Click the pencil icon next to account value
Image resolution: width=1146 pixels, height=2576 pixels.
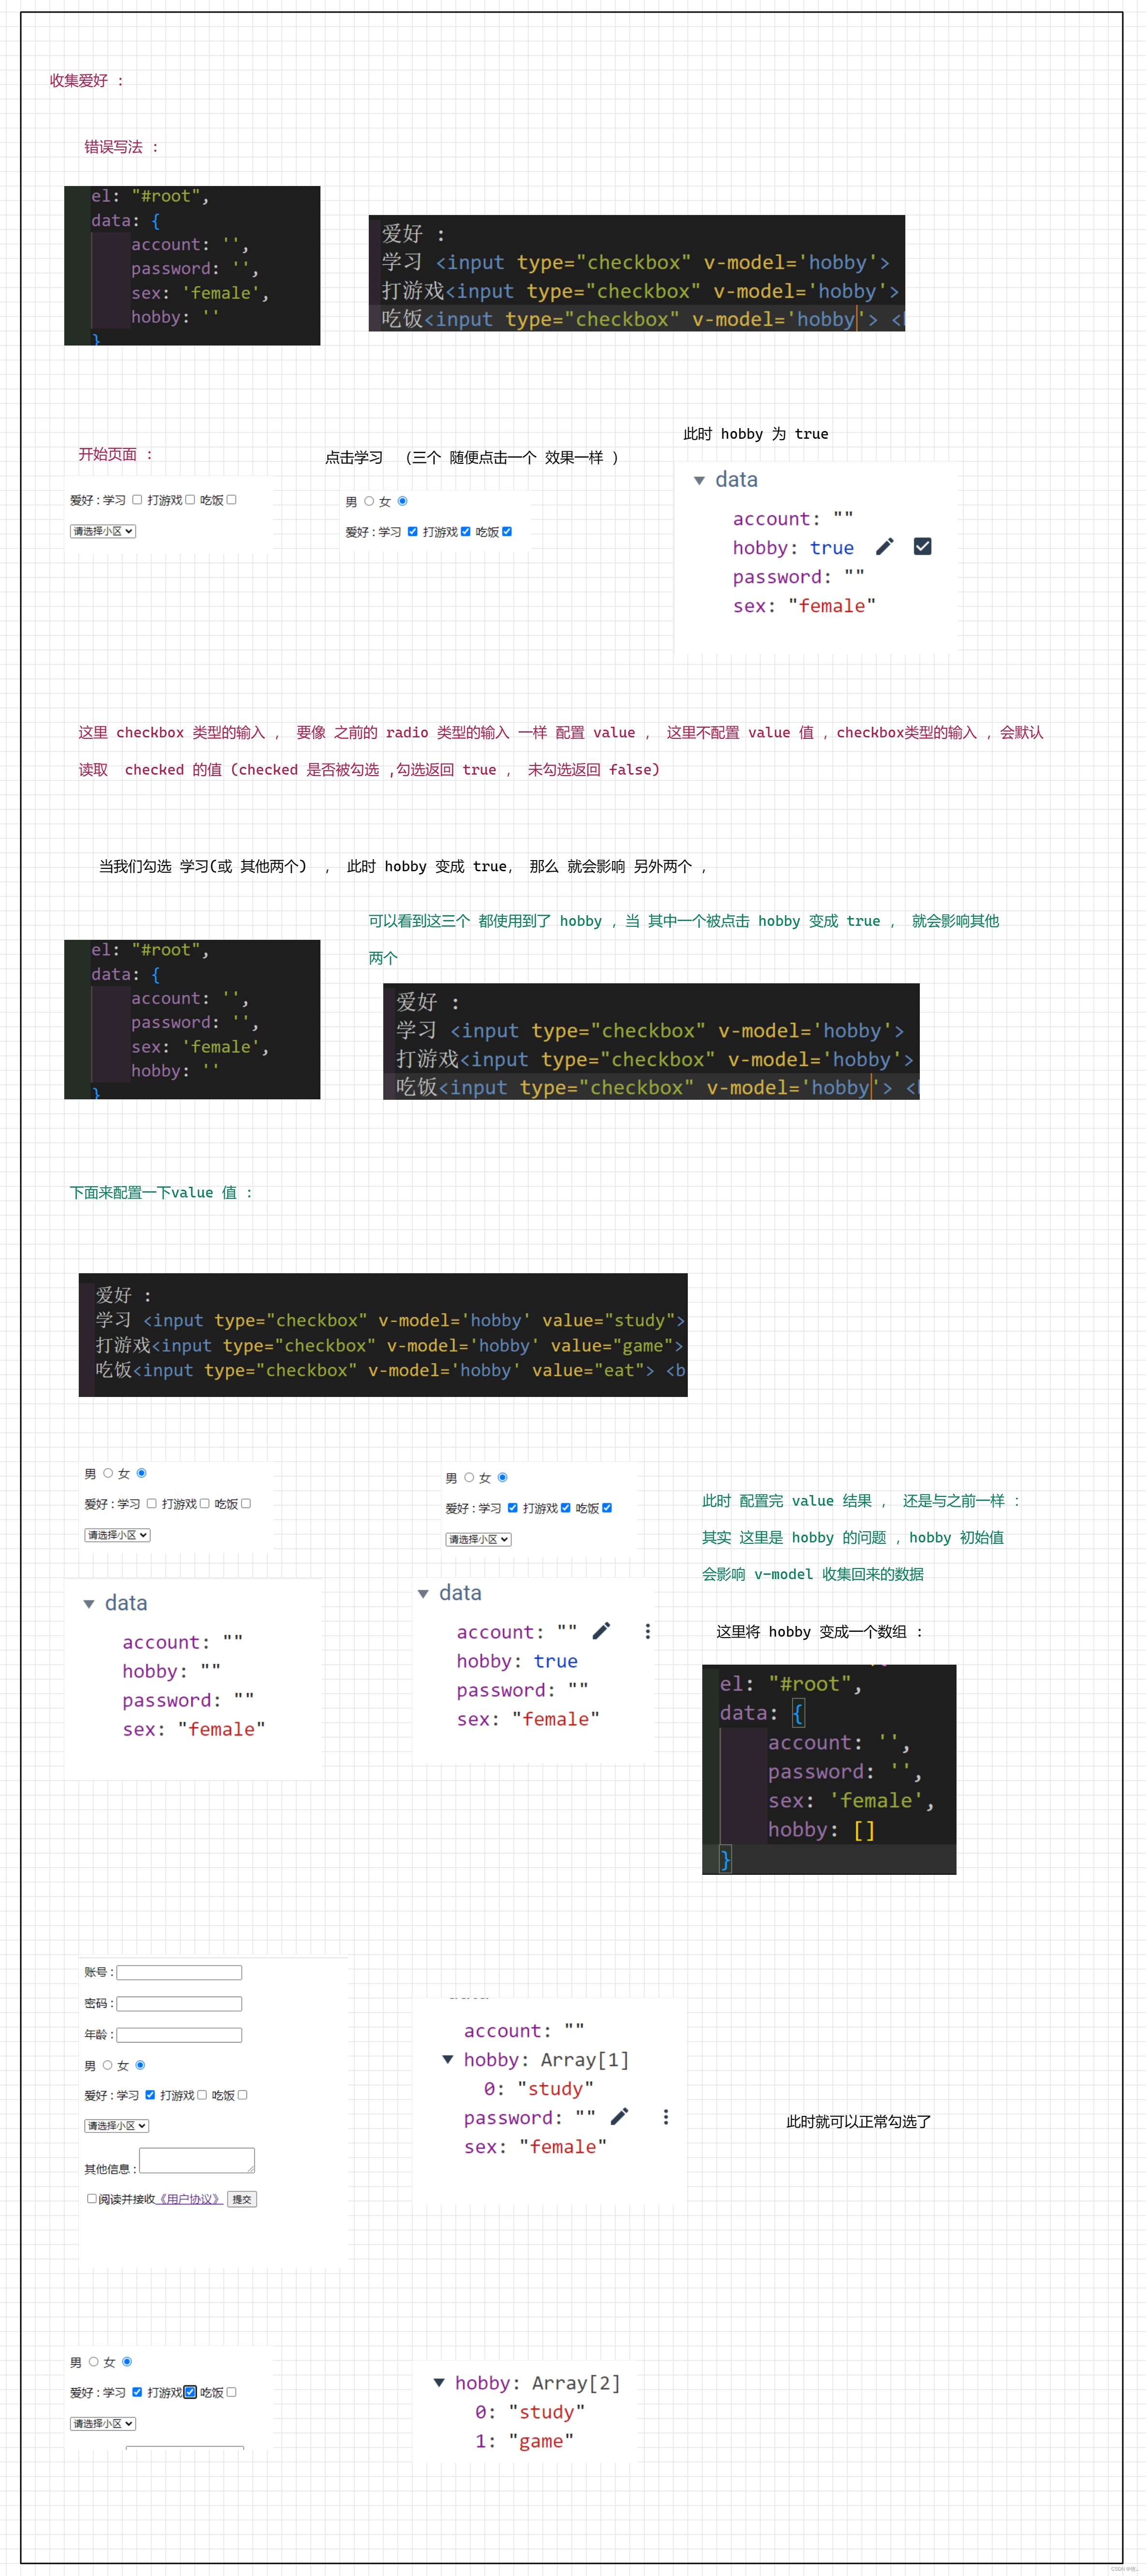[601, 1631]
